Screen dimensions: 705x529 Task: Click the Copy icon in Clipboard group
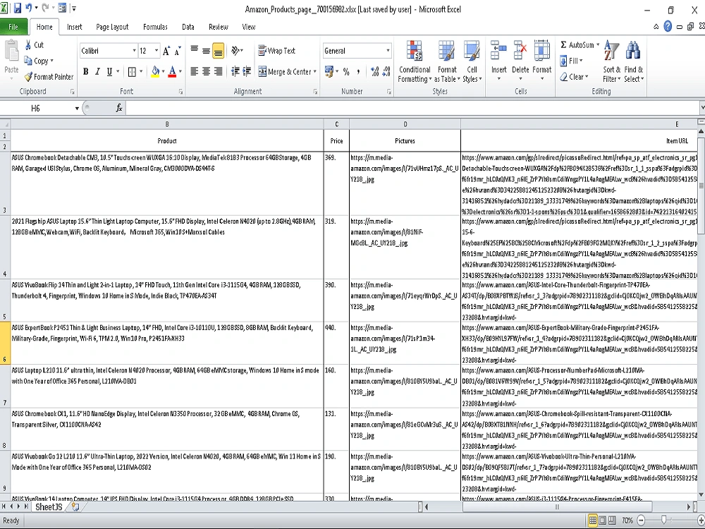coord(28,61)
